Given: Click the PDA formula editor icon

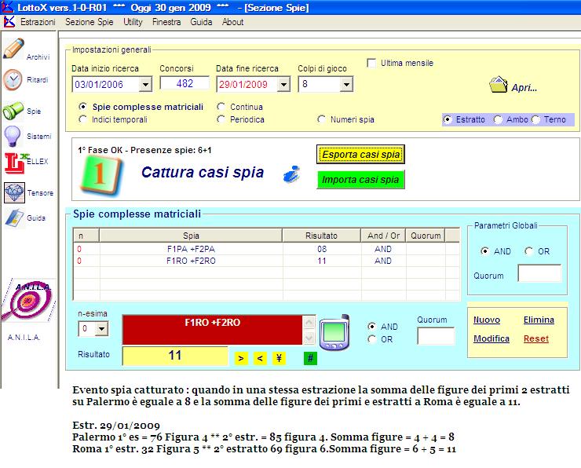Looking at the screenshot, I should pyautogui.click(x=334, y=333).
